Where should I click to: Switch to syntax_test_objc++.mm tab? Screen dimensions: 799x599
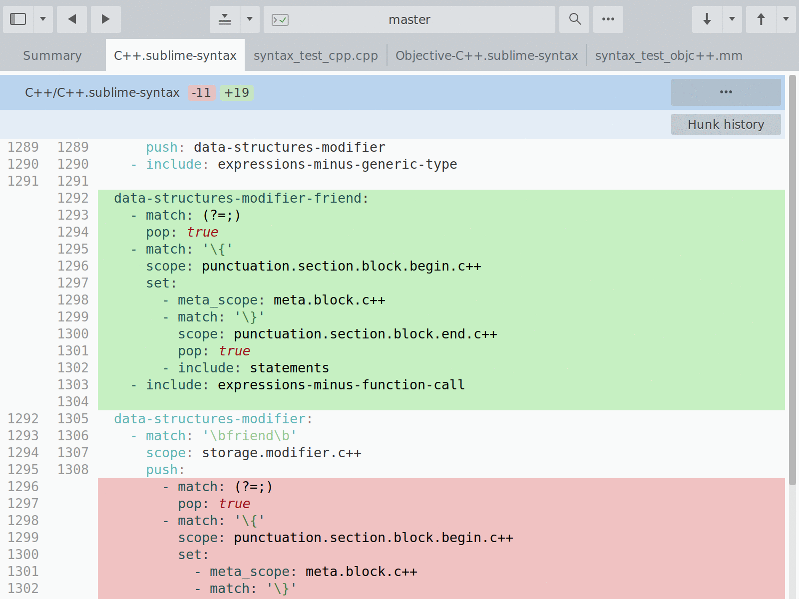669,55
